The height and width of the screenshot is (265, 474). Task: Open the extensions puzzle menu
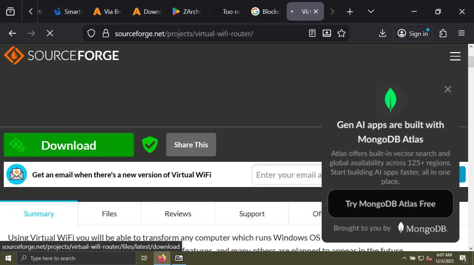coord(443,33)
